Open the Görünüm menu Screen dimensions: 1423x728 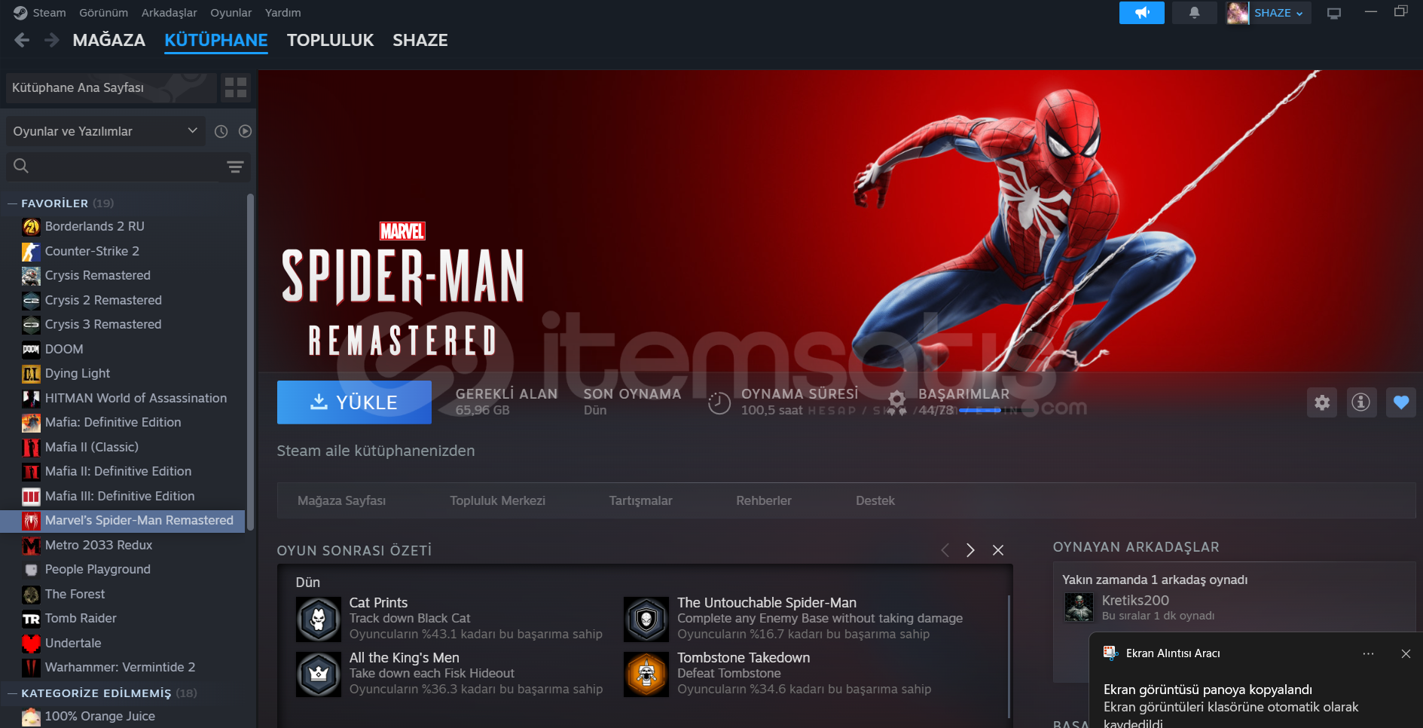[x=104, y=13]
